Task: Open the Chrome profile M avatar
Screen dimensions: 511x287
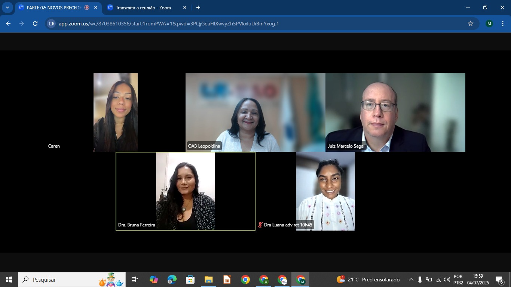Action: pos(489,24)
